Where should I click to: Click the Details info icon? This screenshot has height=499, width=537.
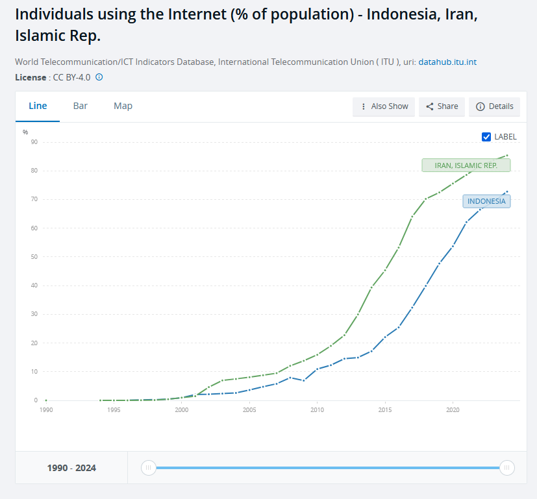pyautogui.click(x=480, y=106)
